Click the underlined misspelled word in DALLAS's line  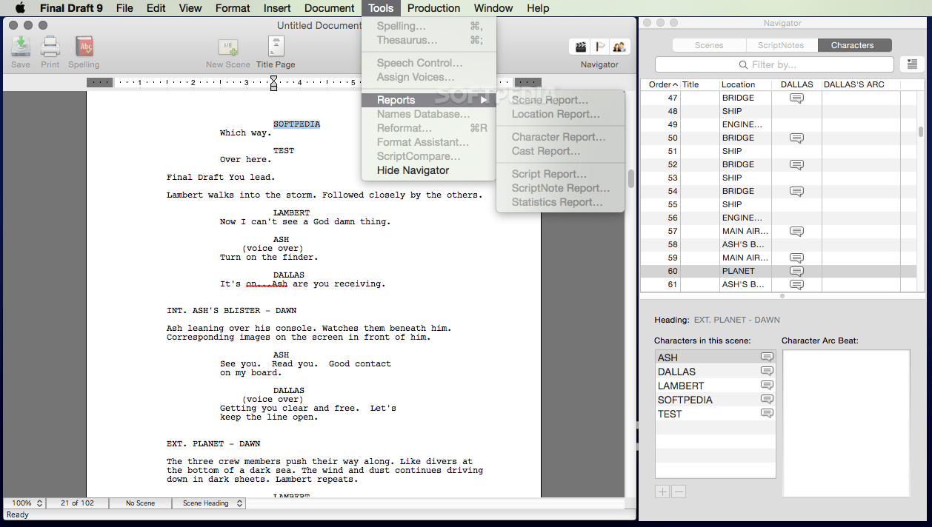[267, 283]
